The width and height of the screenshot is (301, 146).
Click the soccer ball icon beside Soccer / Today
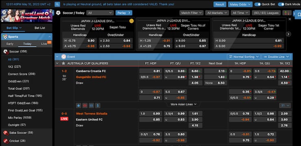pyautogui.click(x=58, y=13)
